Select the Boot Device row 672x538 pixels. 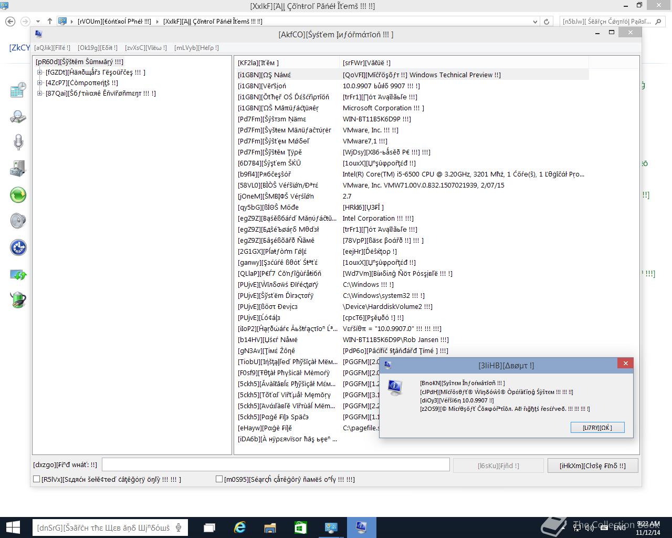pos(412,307)
